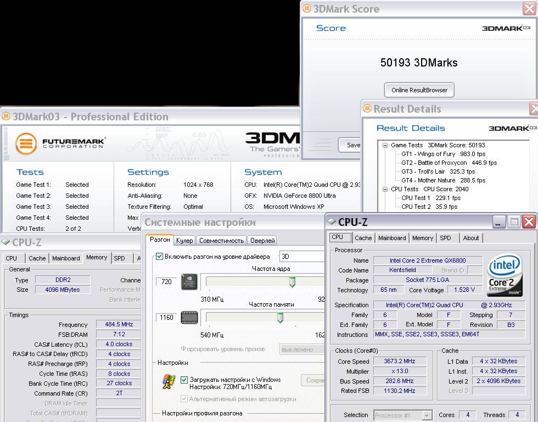Switch to Cache tab in front CPU-Z
This screenshot has height=422, width=538.
[x=363, y=237]
